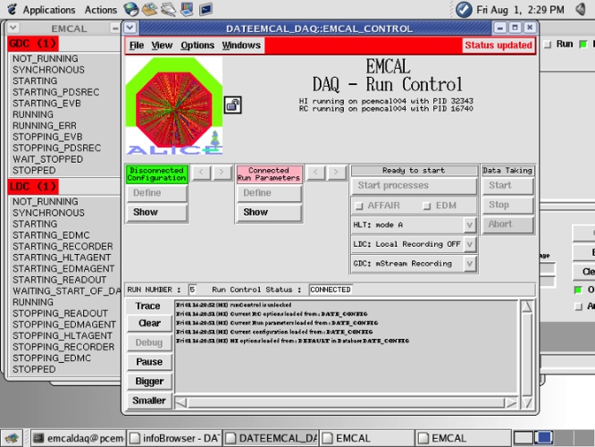Toggle unchecked A checkbox in background window
595x447 pixels.
click(578, 306)
